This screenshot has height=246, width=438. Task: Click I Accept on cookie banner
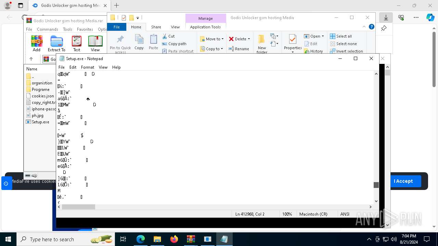pyautogui.click(x=403, y=181)
